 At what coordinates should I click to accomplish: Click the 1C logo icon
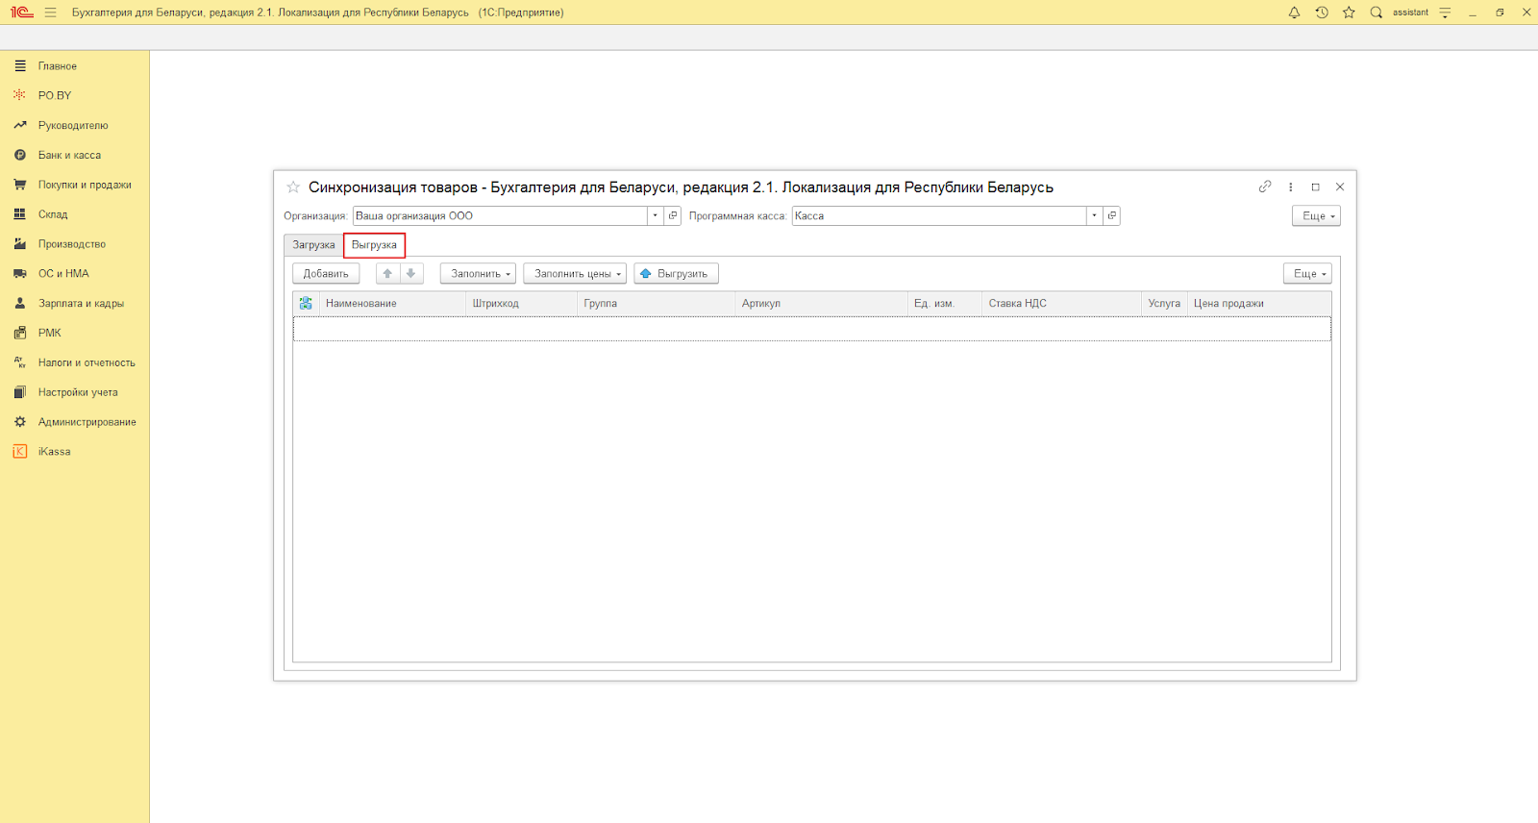pyautogui.click(x=22, y=12)
